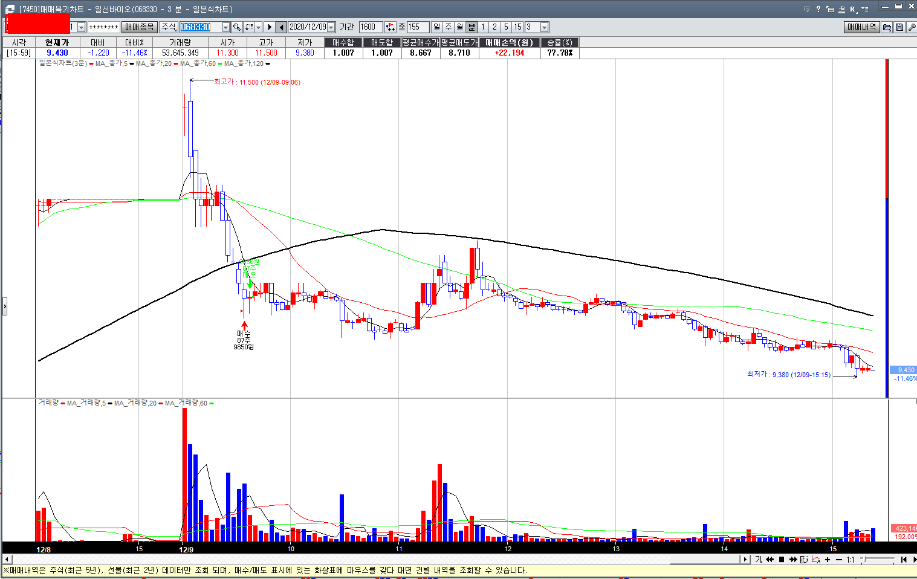The height and width of the screenshot is (579, 917).
Task: Click the fast-forward double-right arrows
Action: [793, 560]
